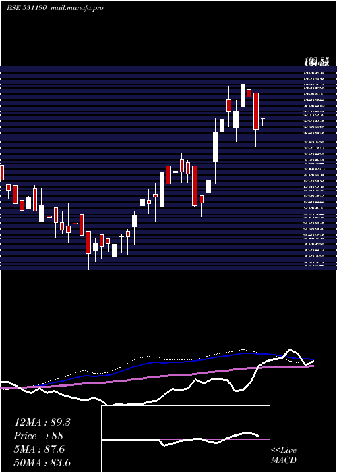Click the last small candlestick on the right
The width and height of the screenshot is (337, 473).
[x=263, y=122]
